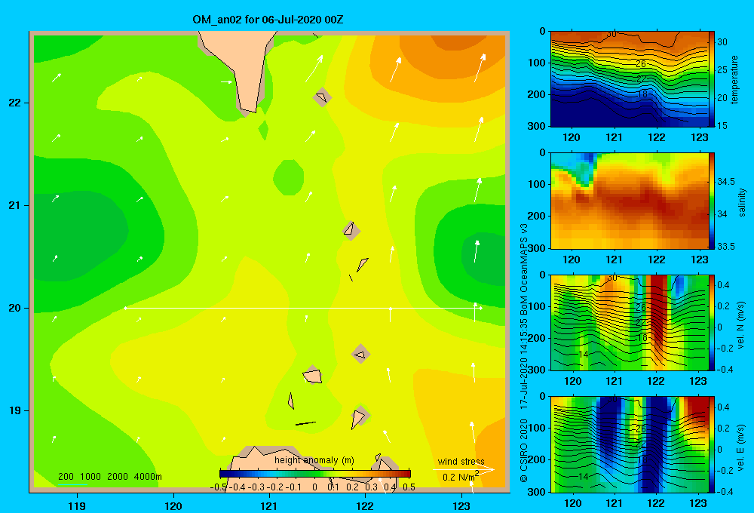
Task: Click longitude label 123 on main map
Action: [461, 505]
